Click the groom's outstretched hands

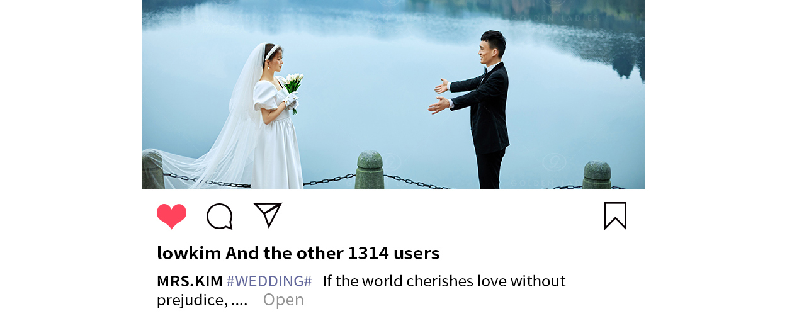coord(439,96)
